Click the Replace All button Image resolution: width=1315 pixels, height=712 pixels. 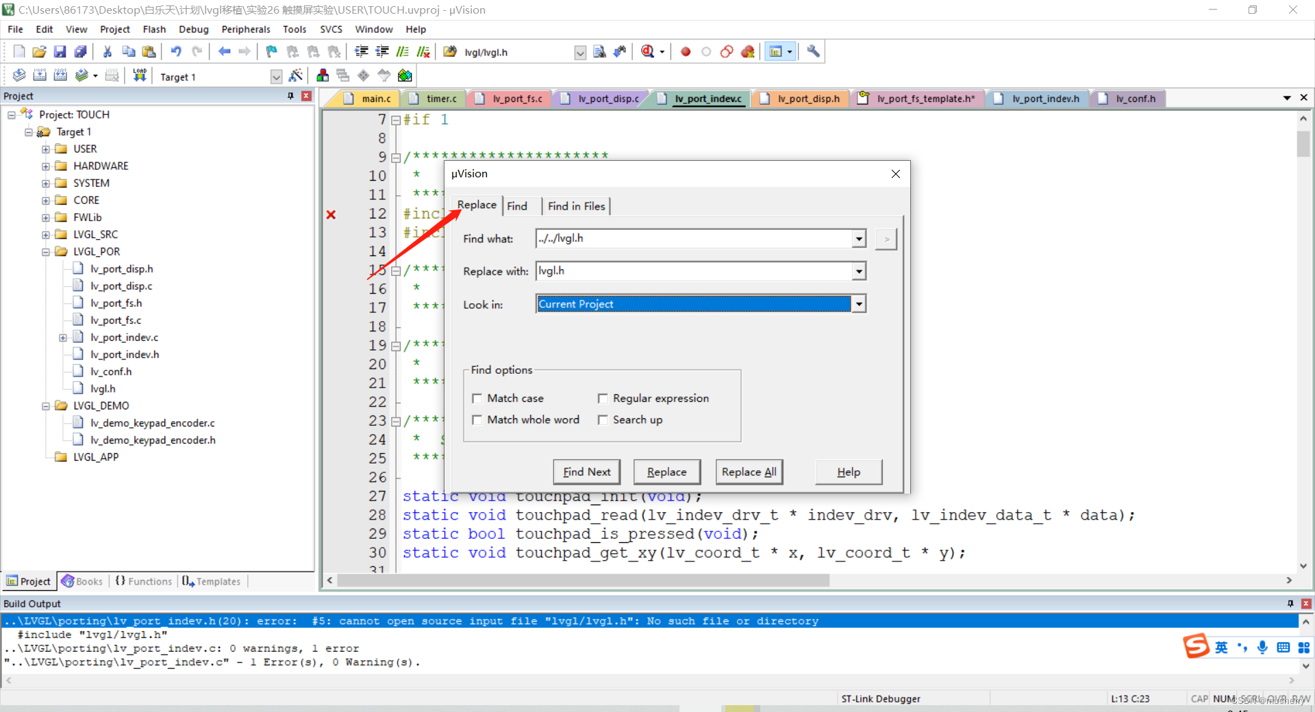749,472
